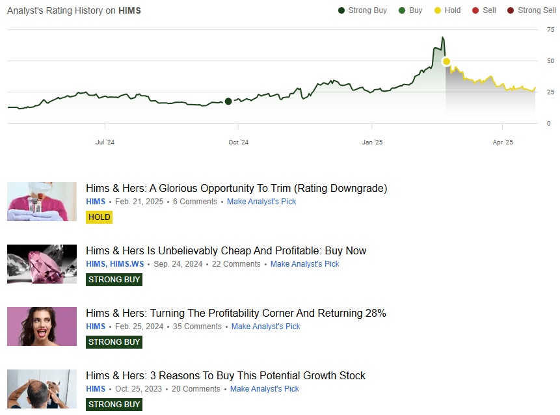Open the 22 Comments link

pos(236,264)
